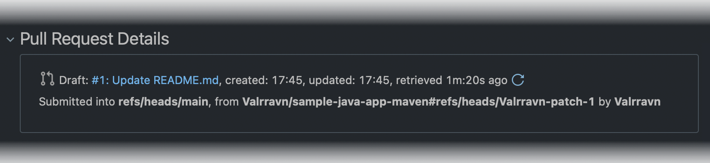This screenshot has height=163, width=710.
Task: Open the #1: Update README.md link
Action: [155, 80]
